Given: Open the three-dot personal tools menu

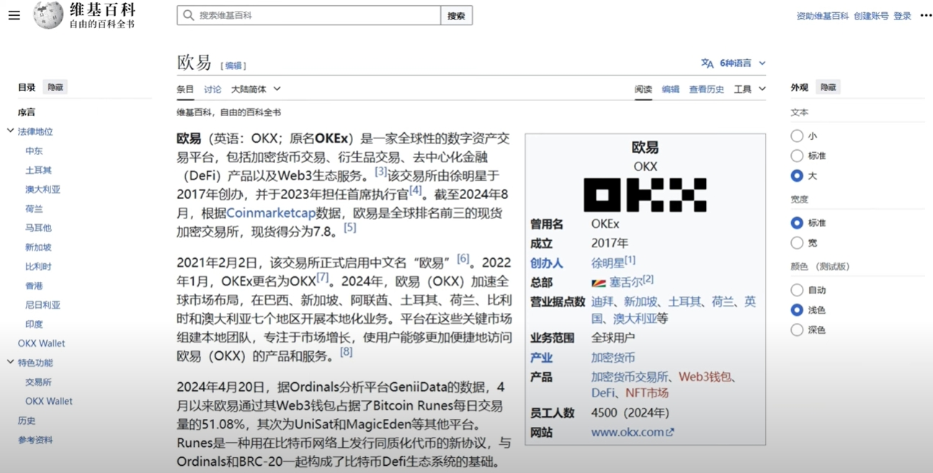Looking at the screenshot, I should [x=926, y=15].
